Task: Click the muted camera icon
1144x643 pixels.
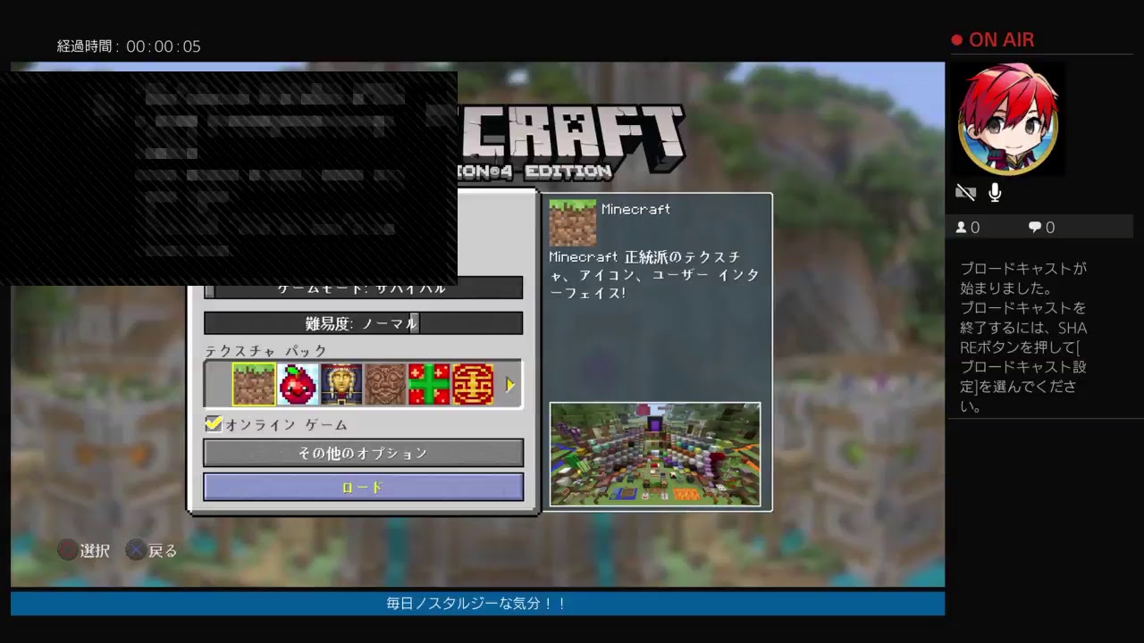Action: click(x=965, y=191)
